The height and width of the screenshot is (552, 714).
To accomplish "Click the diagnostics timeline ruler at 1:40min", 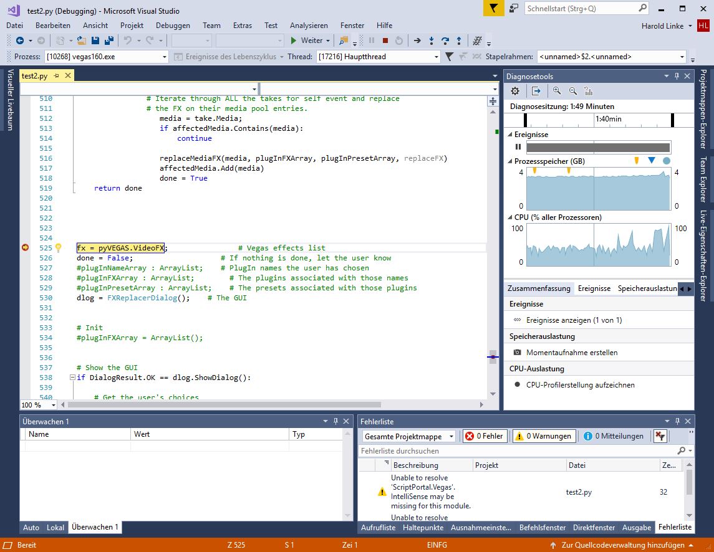I will pos(608,119).
